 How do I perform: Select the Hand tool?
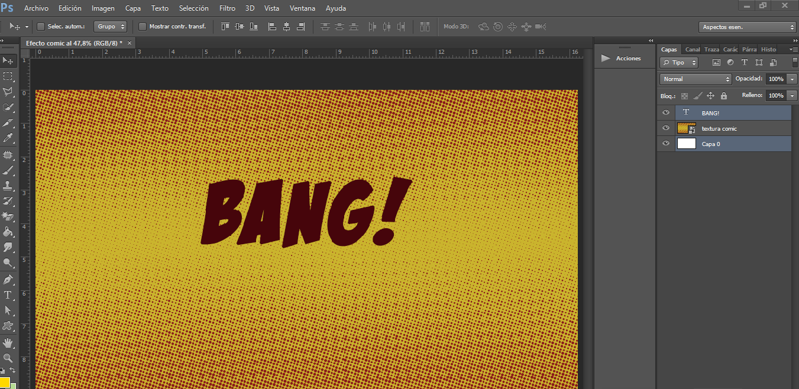(x=8, y=342)
